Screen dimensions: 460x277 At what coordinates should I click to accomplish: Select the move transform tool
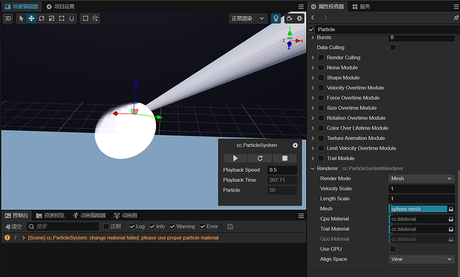[x=31, y=19]
